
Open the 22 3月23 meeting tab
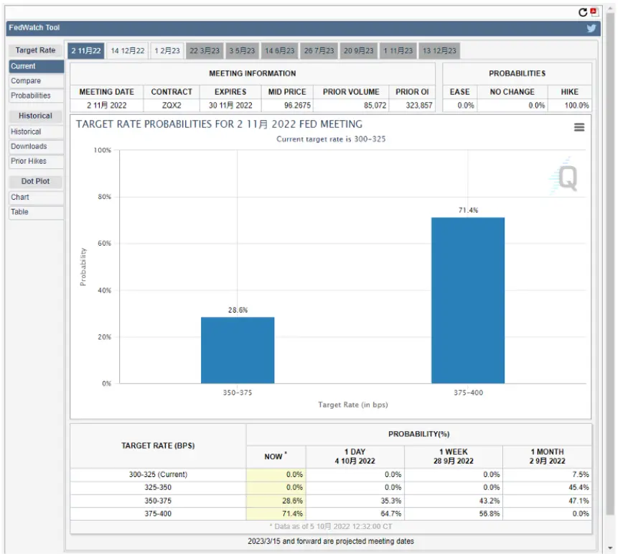tap(205, 50)
